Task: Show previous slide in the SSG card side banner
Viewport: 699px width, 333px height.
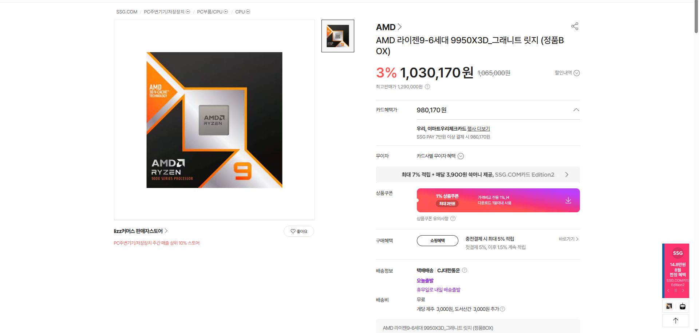Action: [x=668, y=290]
